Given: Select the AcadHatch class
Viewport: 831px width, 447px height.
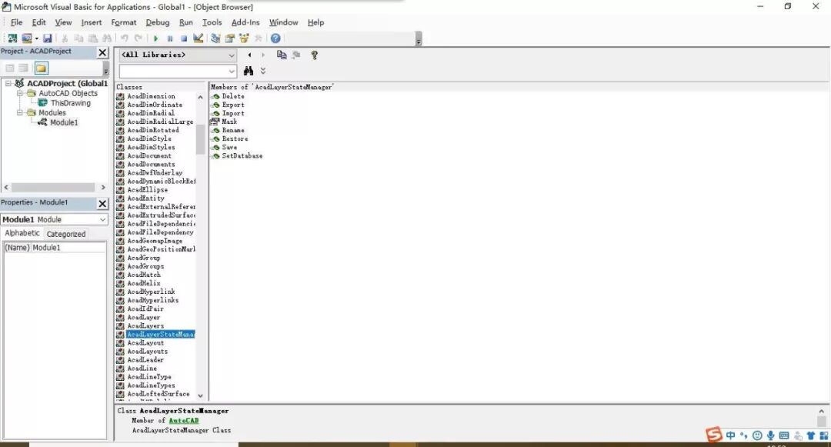Looking at the screenshot, I should pos(144,275).
